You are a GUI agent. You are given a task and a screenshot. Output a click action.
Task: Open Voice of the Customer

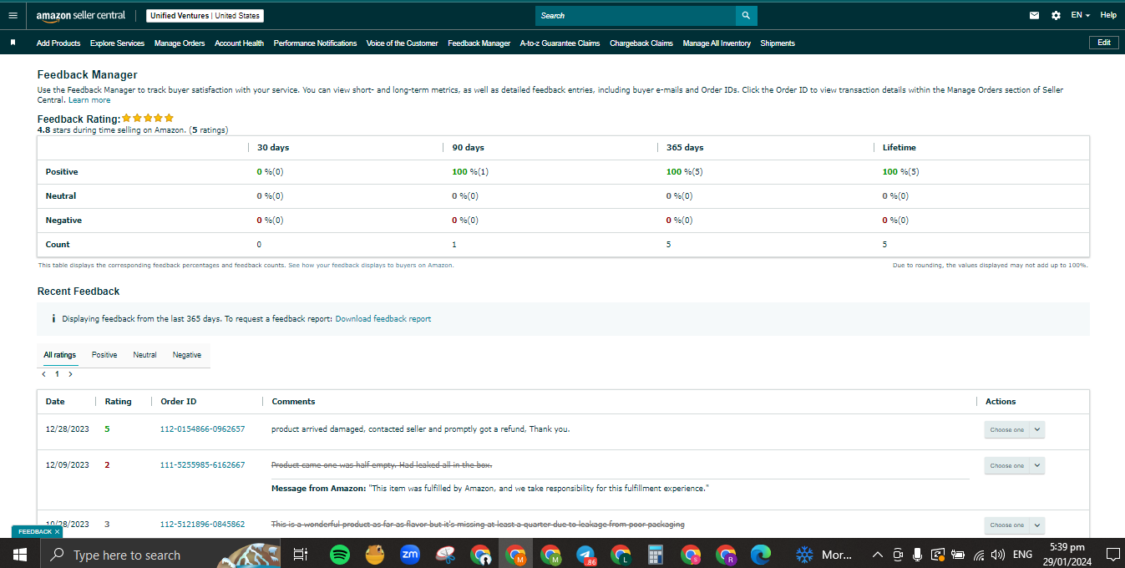[x=402, y=43]
